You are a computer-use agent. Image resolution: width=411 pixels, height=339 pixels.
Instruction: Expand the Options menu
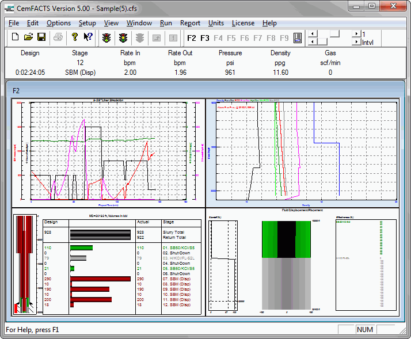click(59, 23)
